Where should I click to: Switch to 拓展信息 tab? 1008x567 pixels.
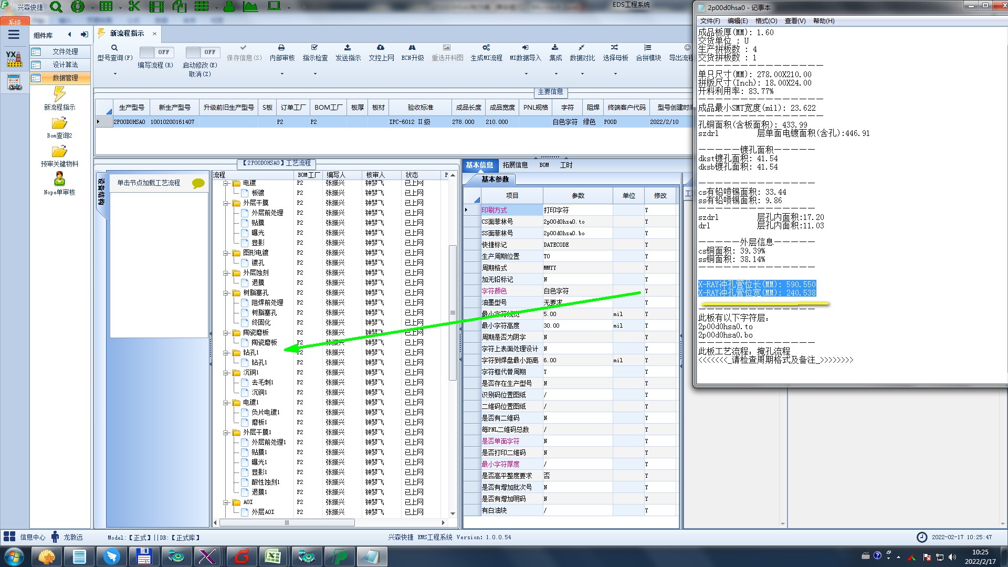click(515, 165)
